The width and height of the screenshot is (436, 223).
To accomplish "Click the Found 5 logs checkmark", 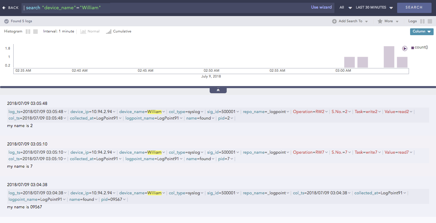I will (x=6, y=21).
